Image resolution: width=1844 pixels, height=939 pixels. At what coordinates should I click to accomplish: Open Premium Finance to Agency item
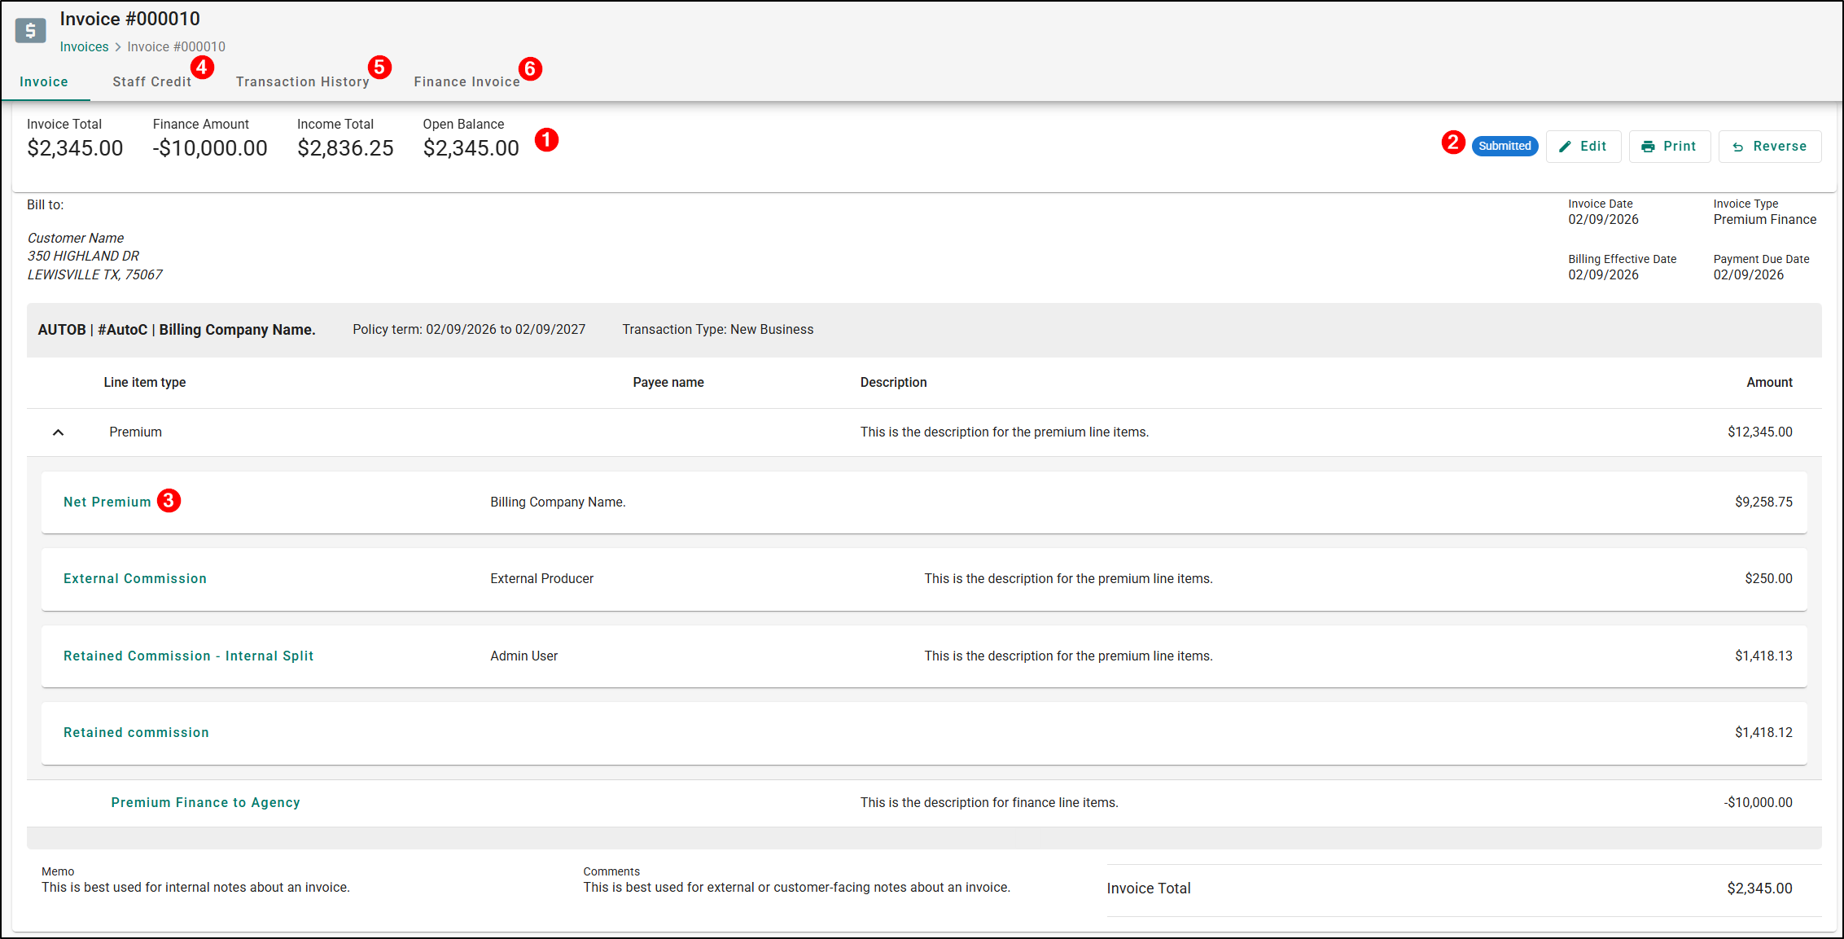pos(205,802)
